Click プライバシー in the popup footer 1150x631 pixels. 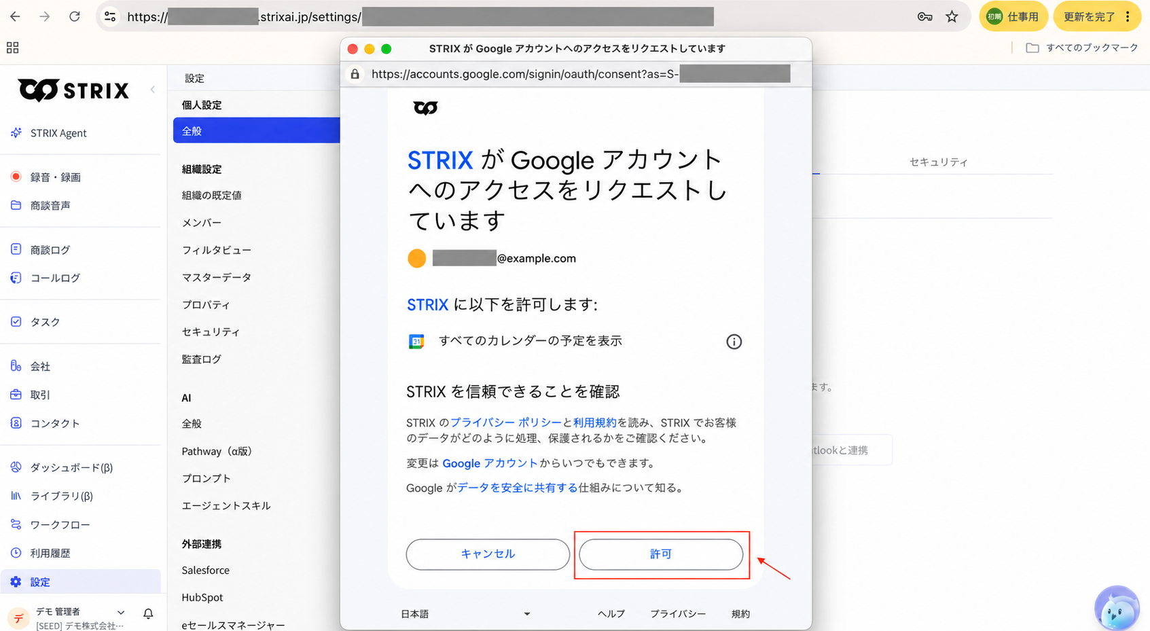coord(677,614)
